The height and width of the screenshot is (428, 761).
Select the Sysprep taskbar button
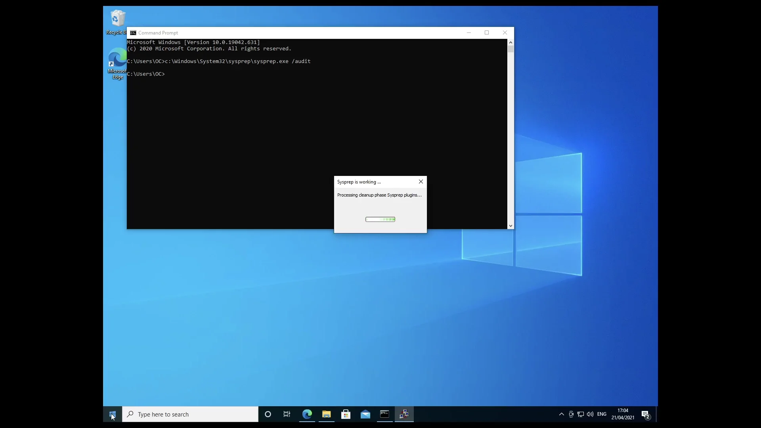pyautogui.click(x=404, y=414)
